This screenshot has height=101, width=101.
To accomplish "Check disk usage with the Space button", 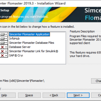I will pos(29,95).
